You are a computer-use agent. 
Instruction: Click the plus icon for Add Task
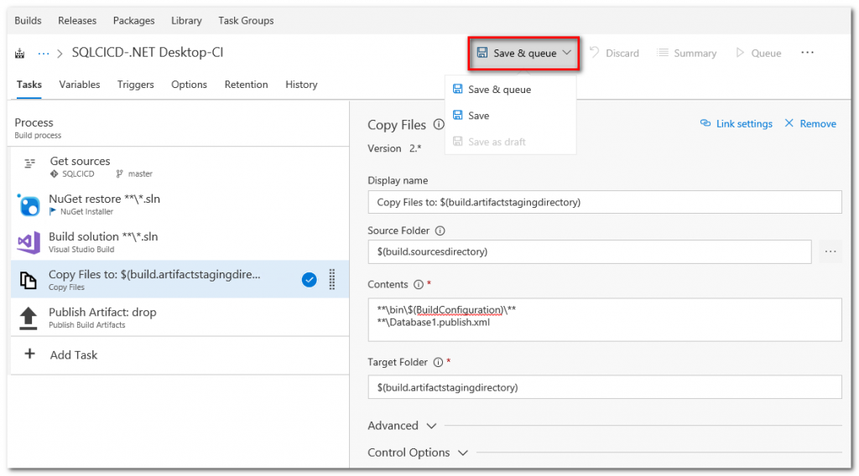tap(29, 354)
